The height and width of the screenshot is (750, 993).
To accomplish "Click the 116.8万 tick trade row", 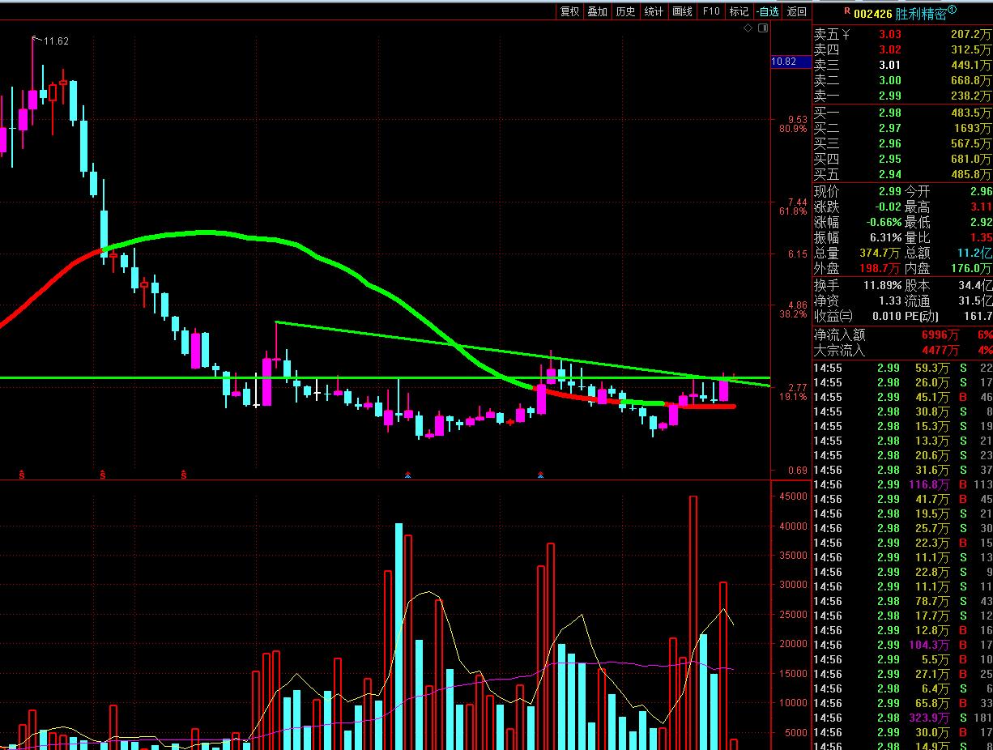I will pyautogui.click(x=902, y=484).
